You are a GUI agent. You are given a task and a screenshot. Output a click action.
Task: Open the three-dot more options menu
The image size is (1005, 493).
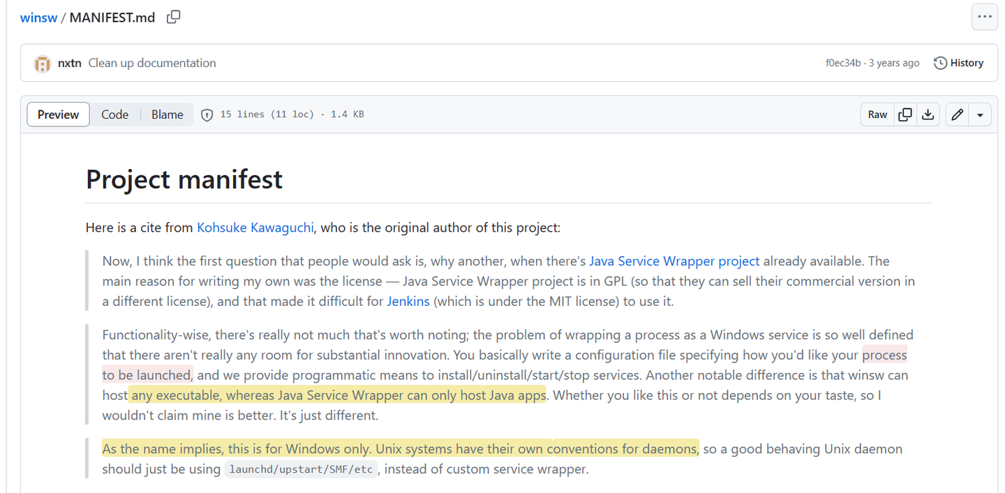(985, 17)
